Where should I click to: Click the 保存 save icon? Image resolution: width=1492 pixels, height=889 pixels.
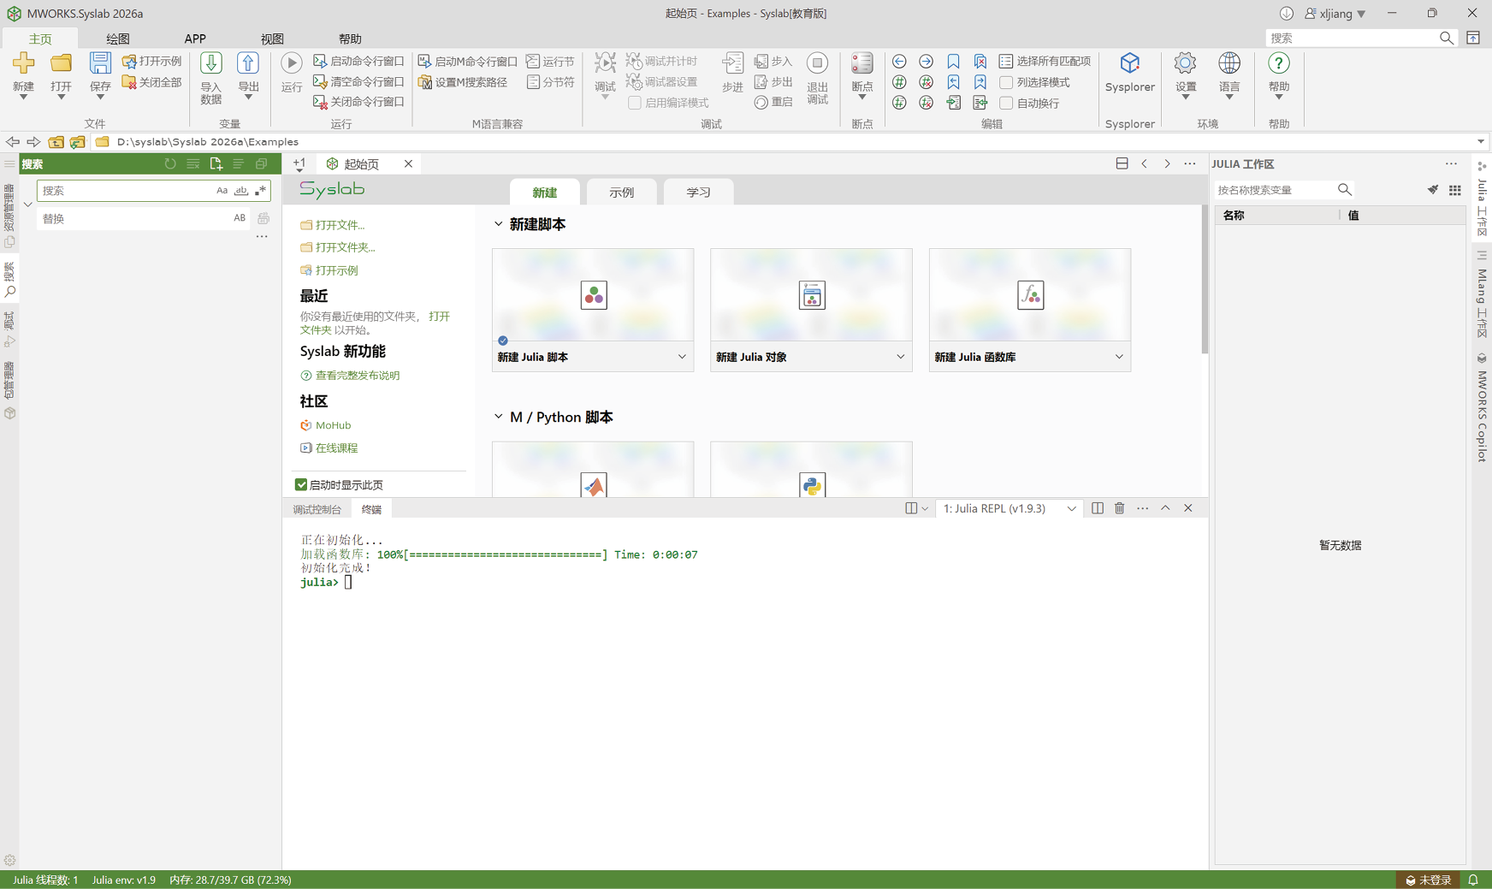(x=100, y=63)
